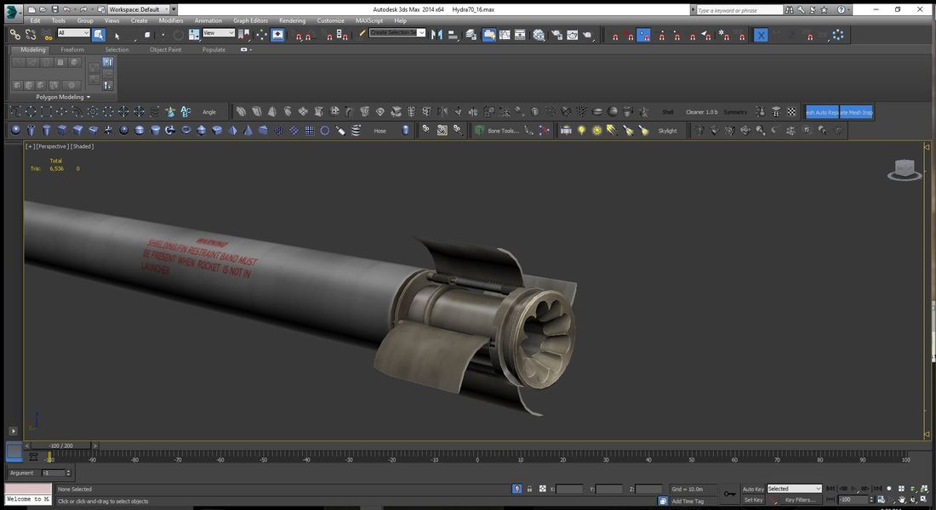Viewport: 936px width, 510px height.
Task: Click the Mirror tool icon
Action: (x=437, y=35)
